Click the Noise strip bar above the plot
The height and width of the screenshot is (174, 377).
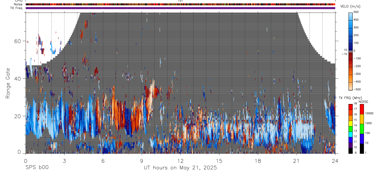180,4
